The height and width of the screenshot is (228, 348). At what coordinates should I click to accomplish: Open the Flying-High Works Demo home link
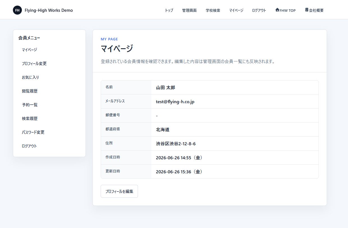point(43,10)
